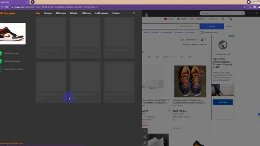Click the Sell link in eBay header
This screenshot has height=146, width=260.
192,19
